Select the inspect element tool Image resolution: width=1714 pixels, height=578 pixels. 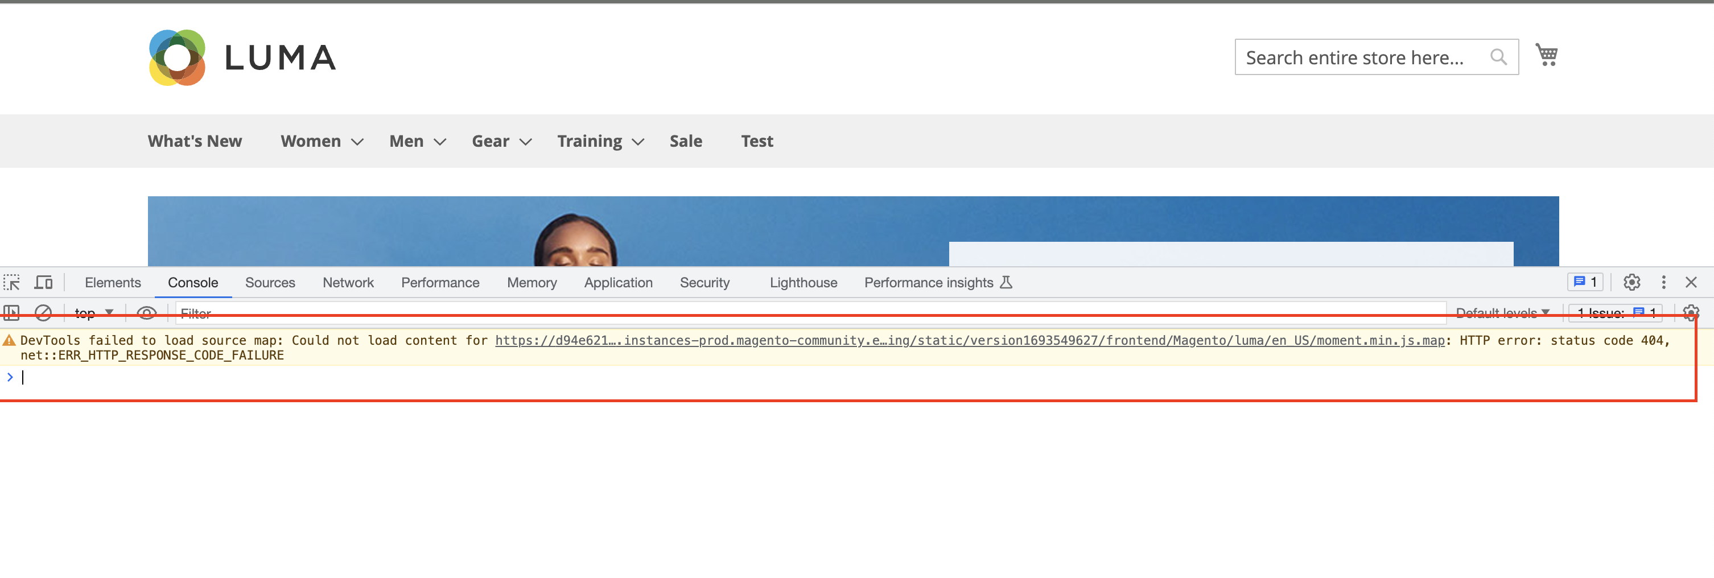point(11,282)
